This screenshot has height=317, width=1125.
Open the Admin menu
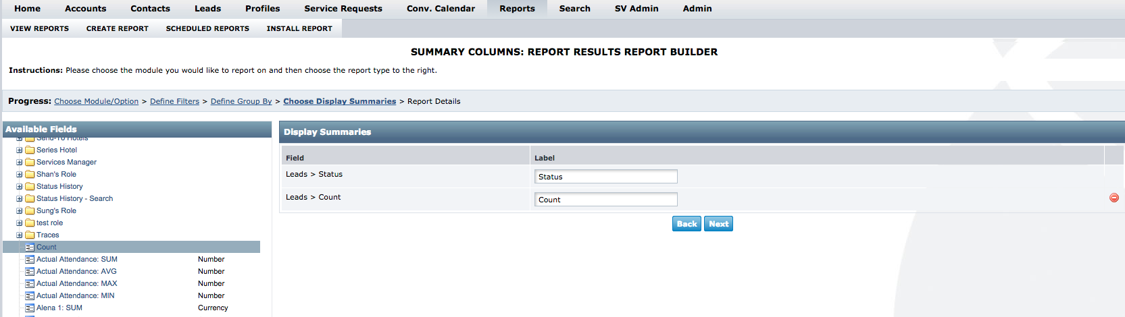(697, 9)
